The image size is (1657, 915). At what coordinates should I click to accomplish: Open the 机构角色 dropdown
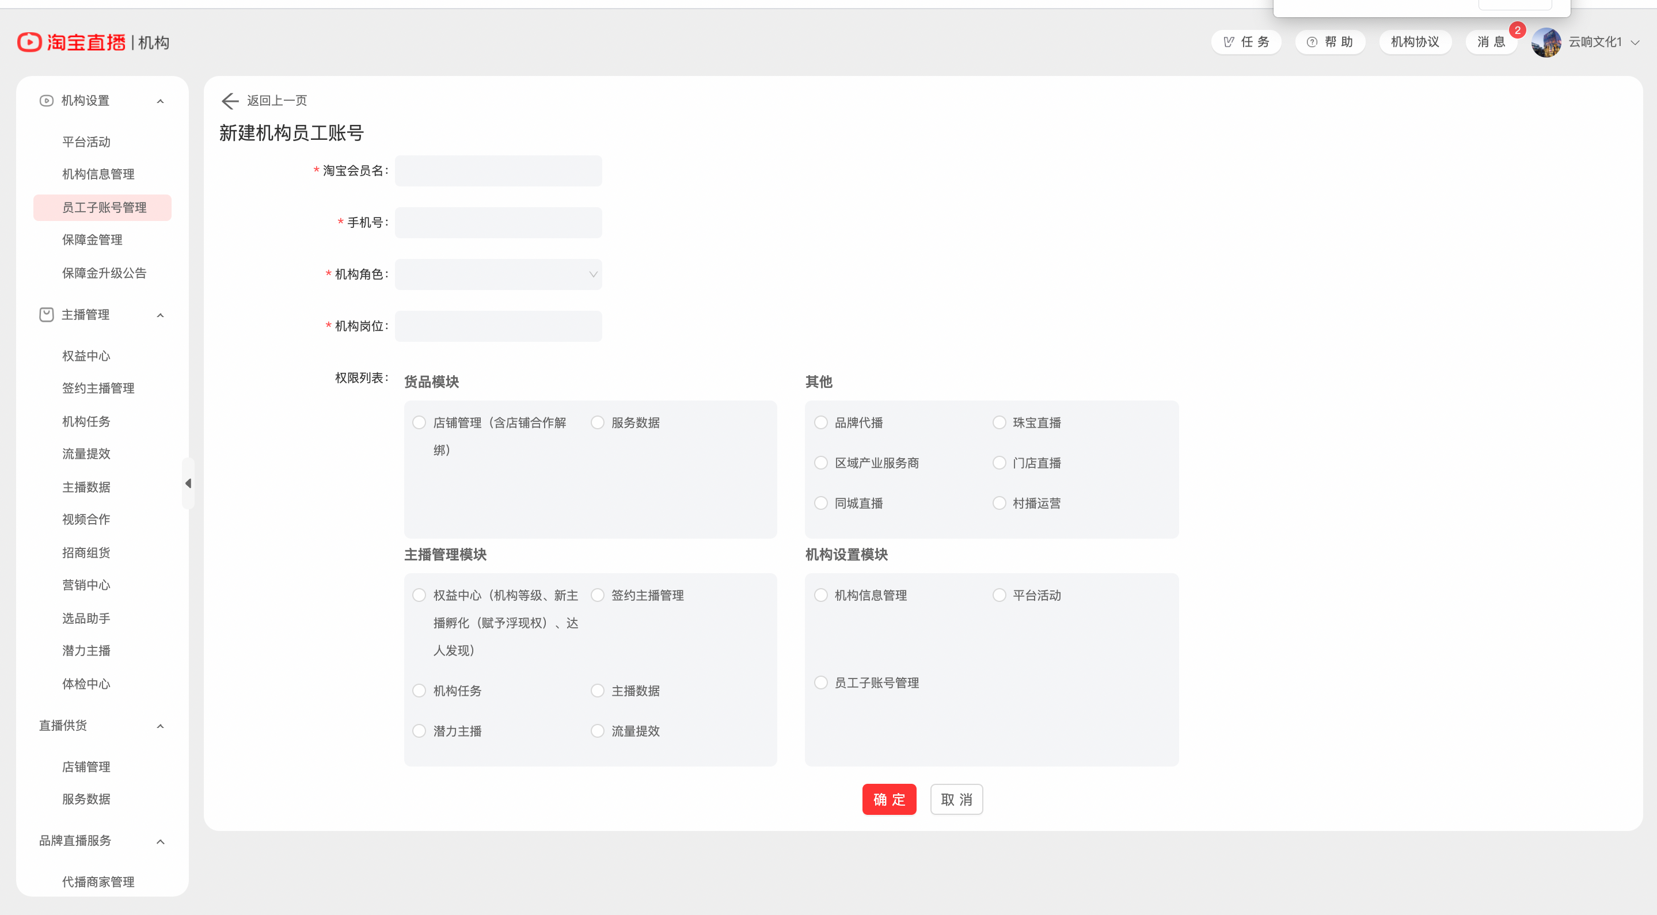499,274
